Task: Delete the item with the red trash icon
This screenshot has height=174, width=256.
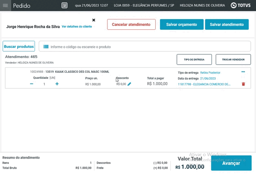Action: [243, 84]
